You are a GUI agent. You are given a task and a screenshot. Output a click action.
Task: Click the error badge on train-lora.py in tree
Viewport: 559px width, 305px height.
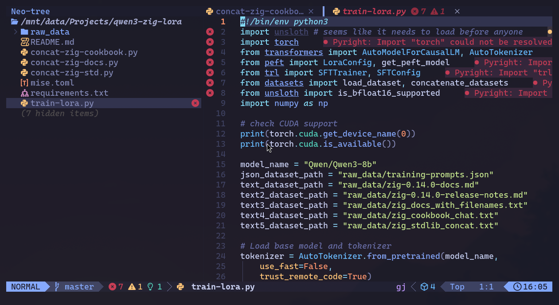195,103
